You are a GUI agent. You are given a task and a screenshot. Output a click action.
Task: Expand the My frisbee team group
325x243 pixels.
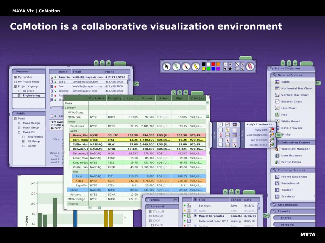15,82
